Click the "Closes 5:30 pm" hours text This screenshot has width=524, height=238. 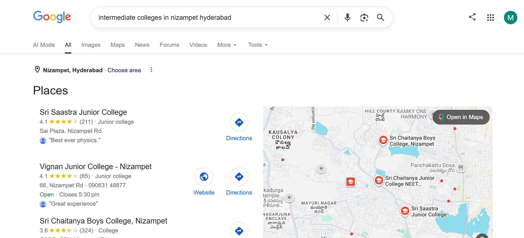pos(79,195)
